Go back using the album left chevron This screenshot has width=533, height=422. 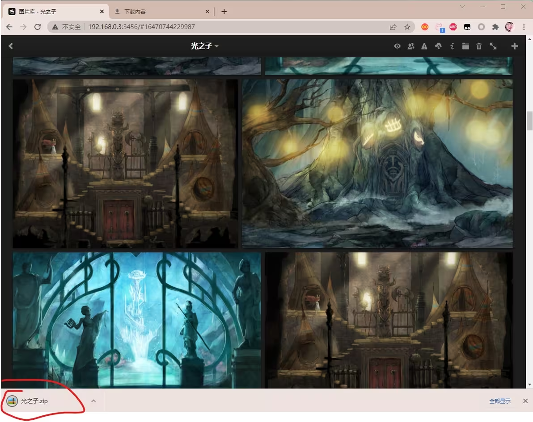11,46
